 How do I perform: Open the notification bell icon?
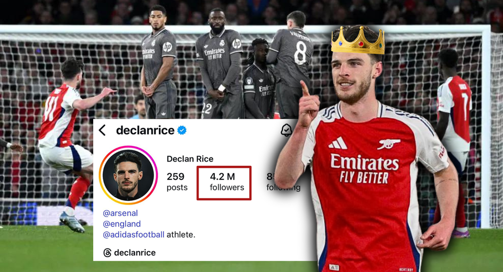[x=286, y=130]
